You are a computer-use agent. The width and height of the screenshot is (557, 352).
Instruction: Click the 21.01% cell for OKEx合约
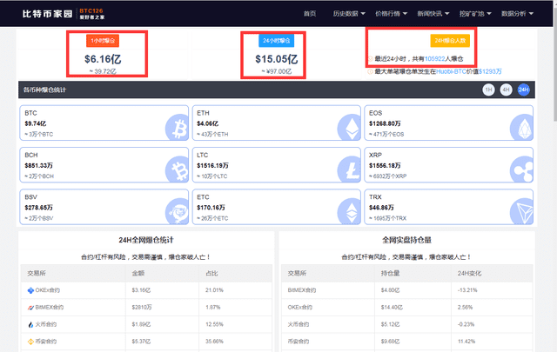(x=214, y=290)
